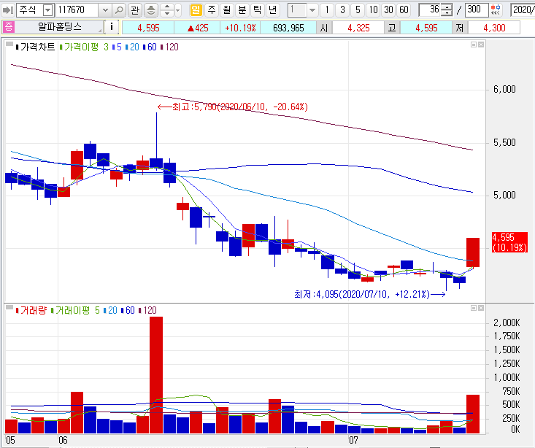
Task: Click the 시 open-price label
Action: (x=324, y=28)
